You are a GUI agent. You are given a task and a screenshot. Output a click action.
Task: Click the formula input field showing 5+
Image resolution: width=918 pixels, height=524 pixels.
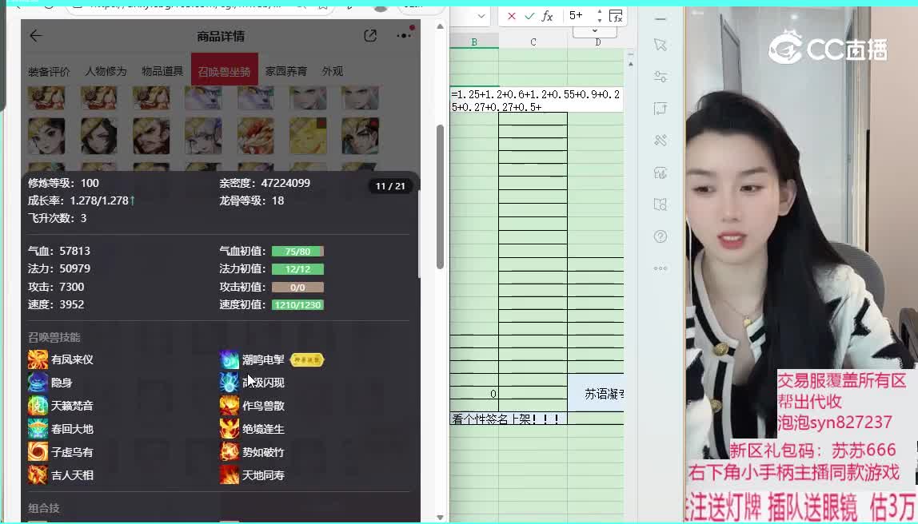[580, 16]
